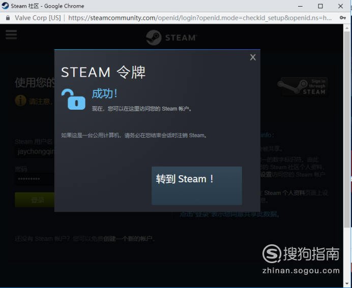Image resolution: width=352 pixels, height=288 pixels.
Task: Click the password field behind dialog
Action: coord(35,179)
